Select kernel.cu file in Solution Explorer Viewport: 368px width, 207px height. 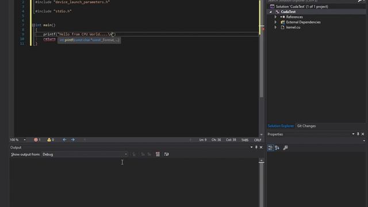(293, 27)
